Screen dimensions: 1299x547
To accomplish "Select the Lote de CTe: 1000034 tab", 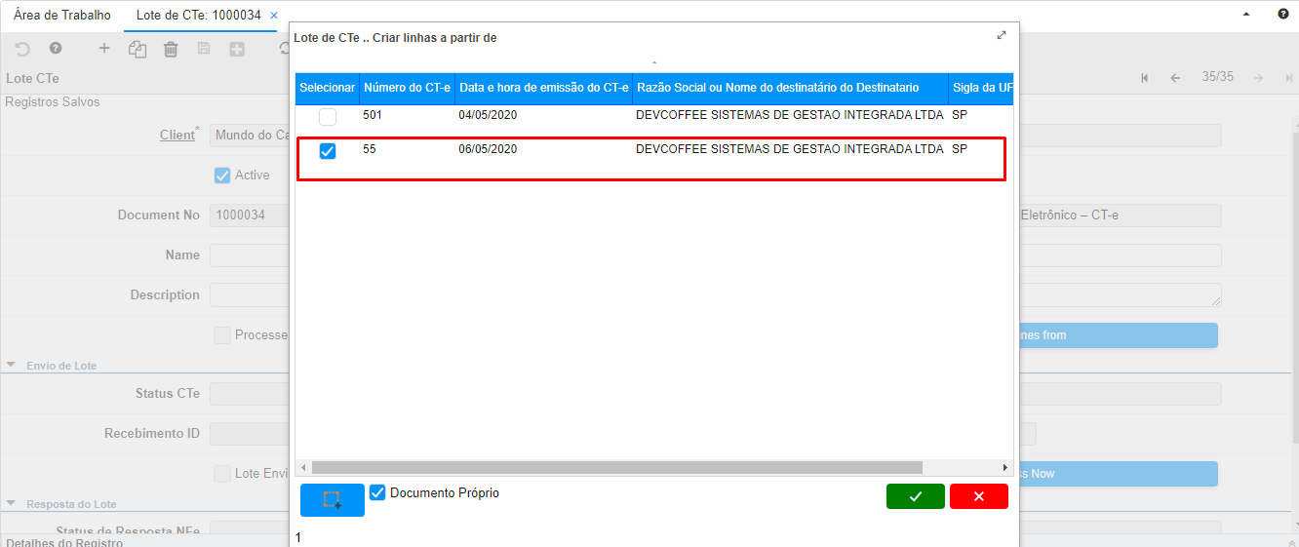I will click(200, 16).
